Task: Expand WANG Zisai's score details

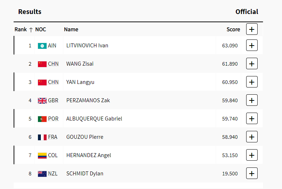Action: pos(252,63)
